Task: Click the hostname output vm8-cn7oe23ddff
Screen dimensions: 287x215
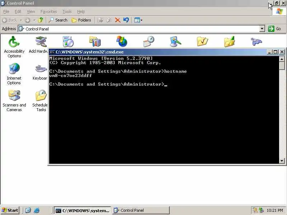Action: click(71, 76)
